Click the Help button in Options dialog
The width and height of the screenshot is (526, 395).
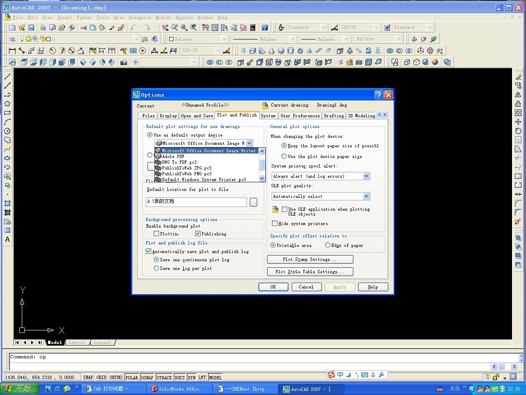point(373,287)
